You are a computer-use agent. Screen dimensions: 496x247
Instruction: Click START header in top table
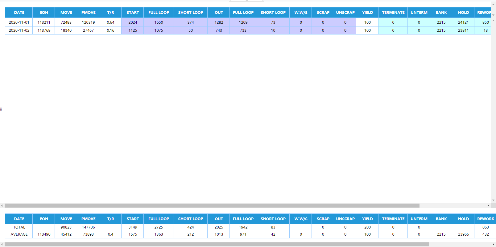point(133,13)
